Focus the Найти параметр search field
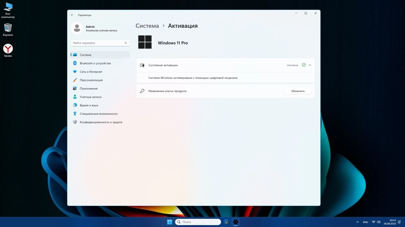 (x=100, y=43)
